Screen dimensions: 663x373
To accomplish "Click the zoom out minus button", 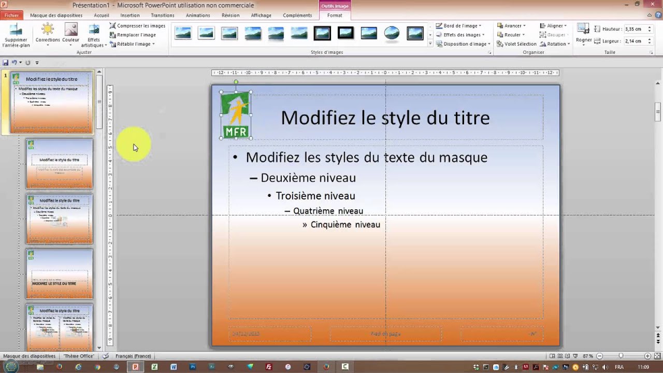I will point(600,356).
